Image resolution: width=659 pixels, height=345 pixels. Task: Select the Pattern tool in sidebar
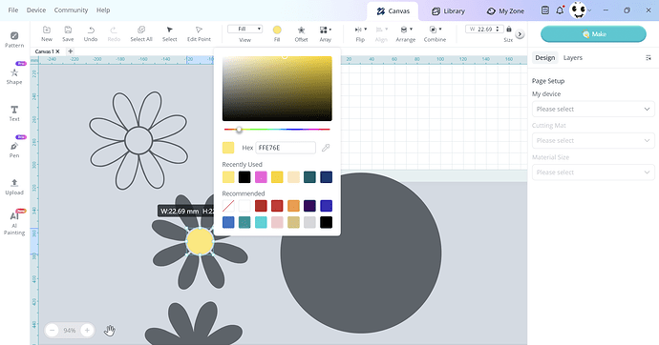point(14,39)
